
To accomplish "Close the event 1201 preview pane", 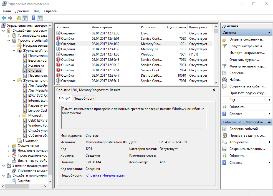I will pos(214,90).
